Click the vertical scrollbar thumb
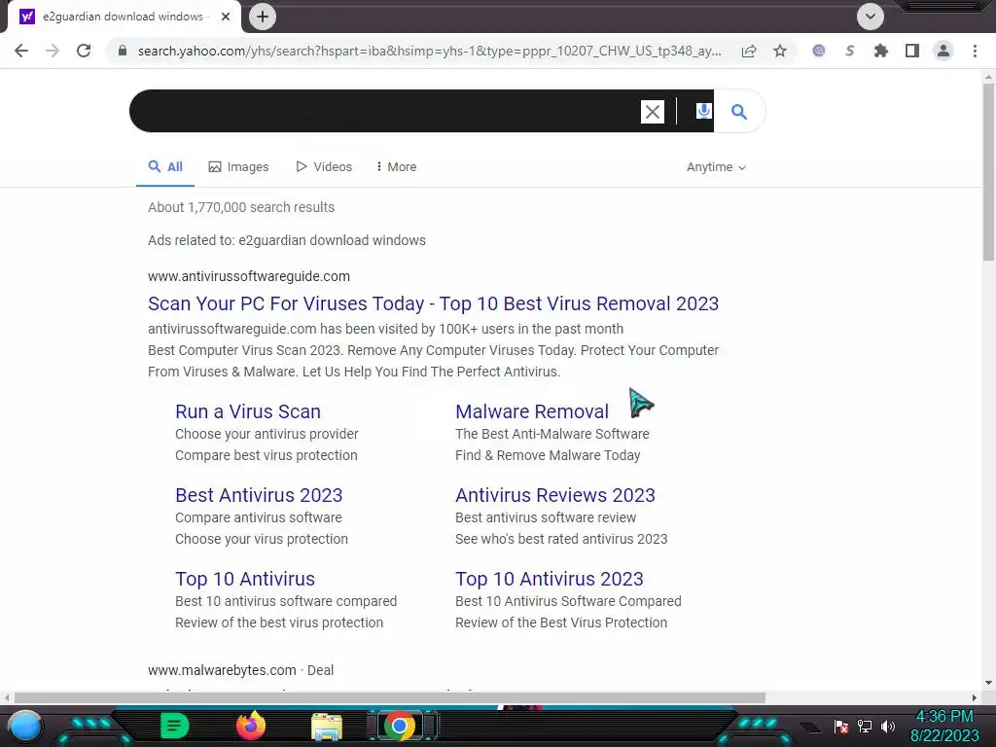996x747 pixels. 988,171
